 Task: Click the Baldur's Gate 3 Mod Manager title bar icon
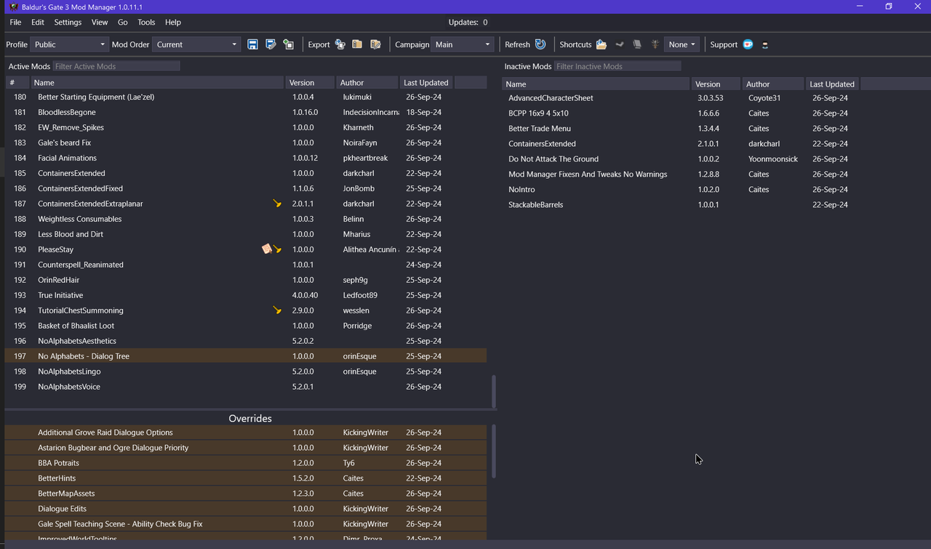(x=15, y=7)
